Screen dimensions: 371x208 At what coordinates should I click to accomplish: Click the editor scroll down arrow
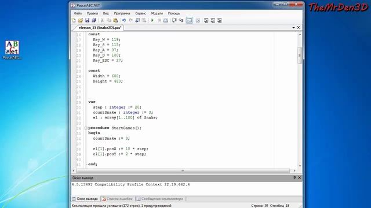pos(300,166)
